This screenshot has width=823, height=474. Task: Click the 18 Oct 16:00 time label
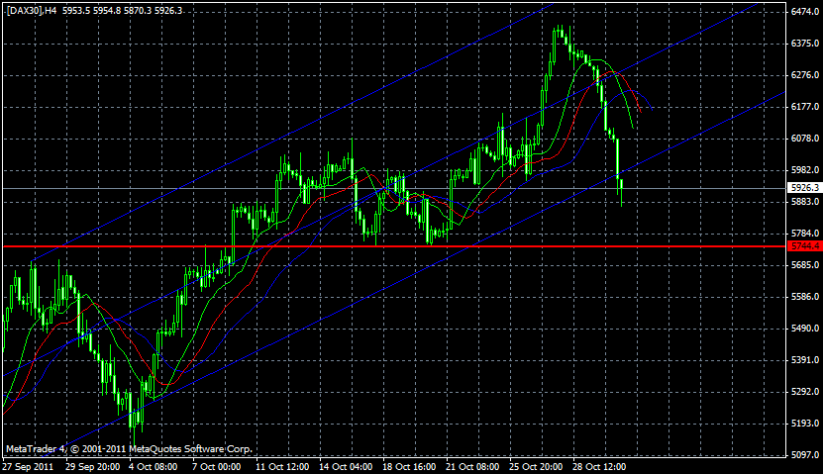409,466
